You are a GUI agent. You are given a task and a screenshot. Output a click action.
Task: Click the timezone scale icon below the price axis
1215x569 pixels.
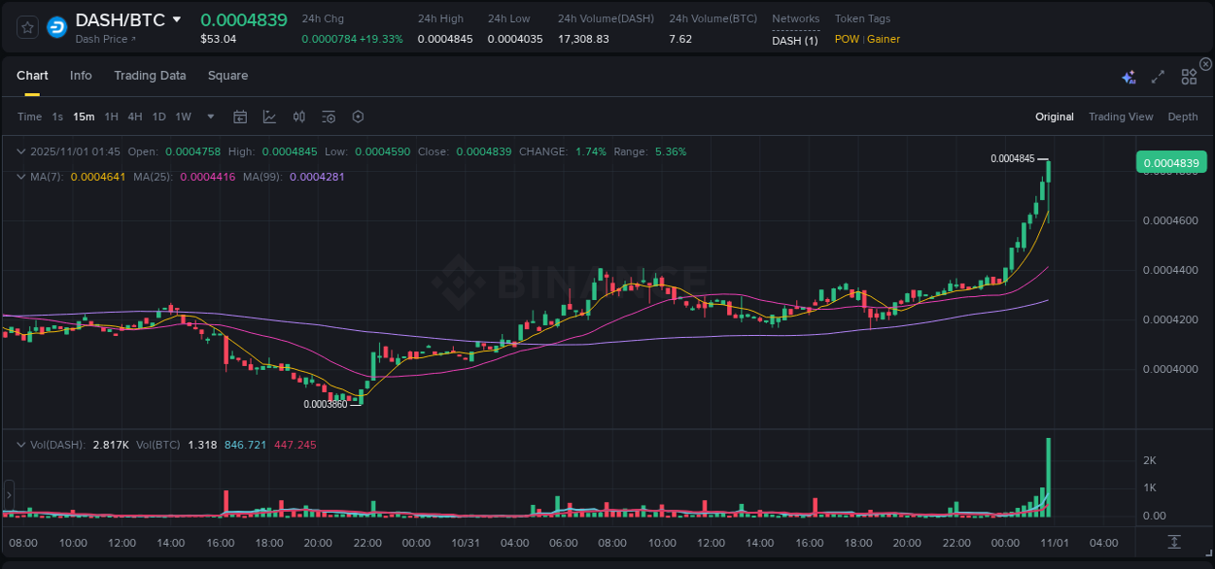pos(1173,543)
